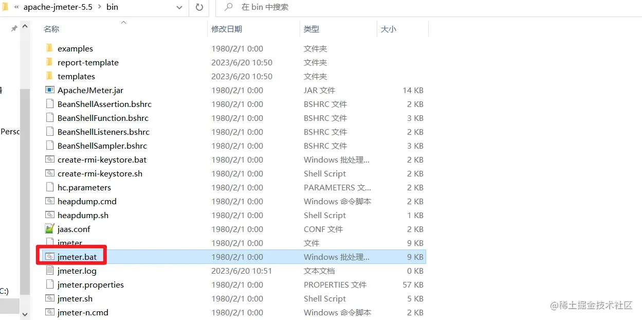
Task: Select the report-template folder name
Action: (88, 62)
